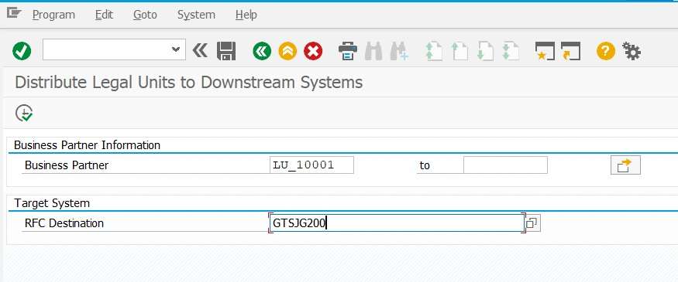Click the Save floppy disk icon
678x282 pixels.
(226, 51)
